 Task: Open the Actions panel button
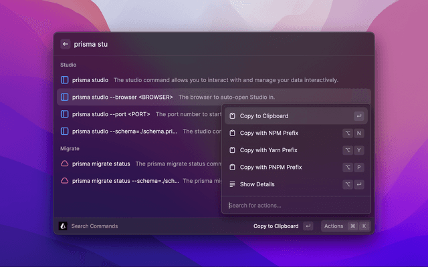pyautogui.click(x=344, y=226)
